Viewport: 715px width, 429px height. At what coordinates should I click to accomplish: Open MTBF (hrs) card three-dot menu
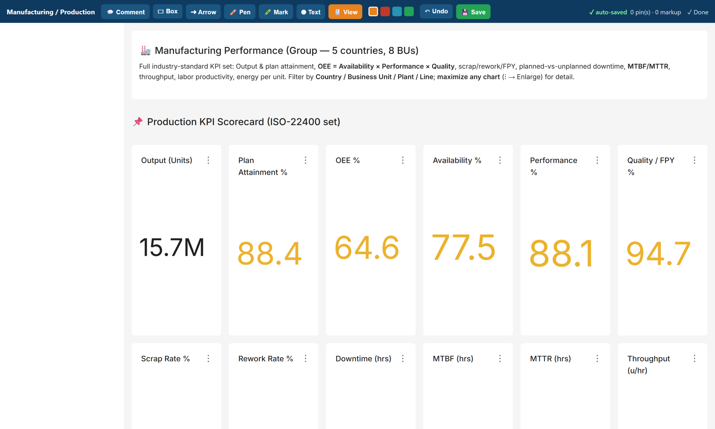click(x=500, y=358)
